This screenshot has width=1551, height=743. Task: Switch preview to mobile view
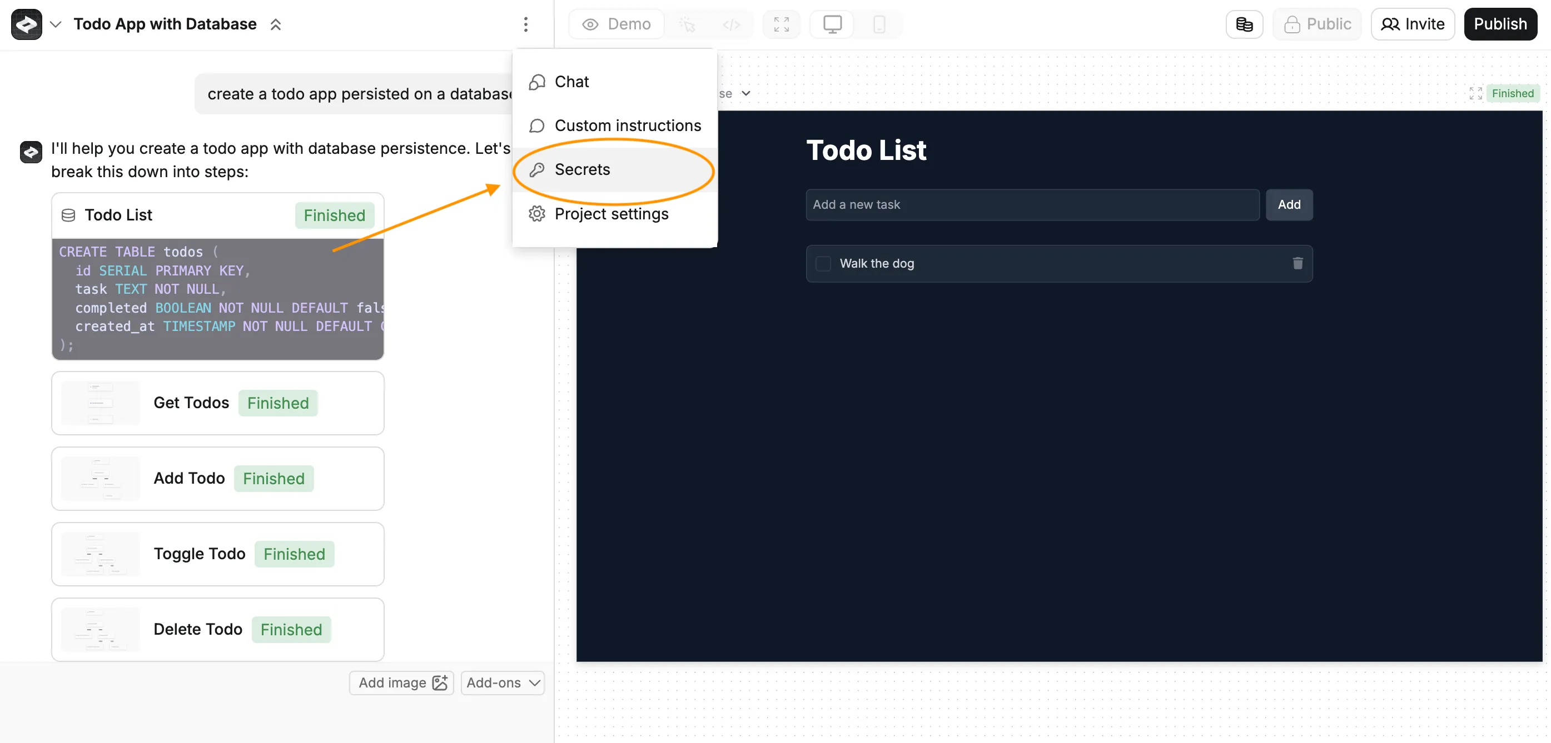(879, 24)
